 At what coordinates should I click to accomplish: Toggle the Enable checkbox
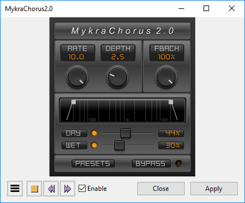[82, 188]
